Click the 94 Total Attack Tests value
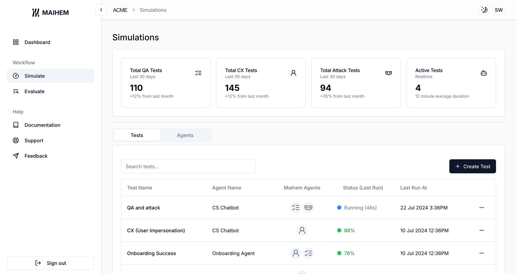516x274 pixels. click(326, 88)
